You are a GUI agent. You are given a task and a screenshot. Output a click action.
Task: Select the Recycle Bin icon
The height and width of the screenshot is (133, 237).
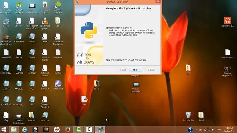[x=188, y=117]
